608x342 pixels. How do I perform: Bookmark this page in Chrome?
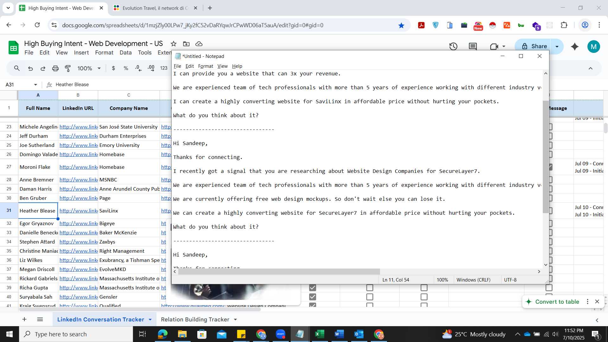coord(401,25)
